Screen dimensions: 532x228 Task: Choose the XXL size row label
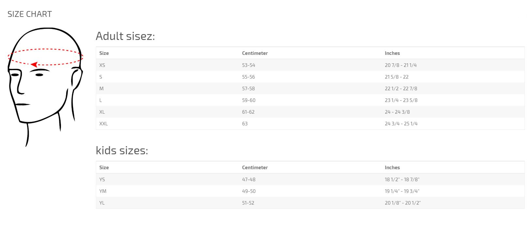104,124
